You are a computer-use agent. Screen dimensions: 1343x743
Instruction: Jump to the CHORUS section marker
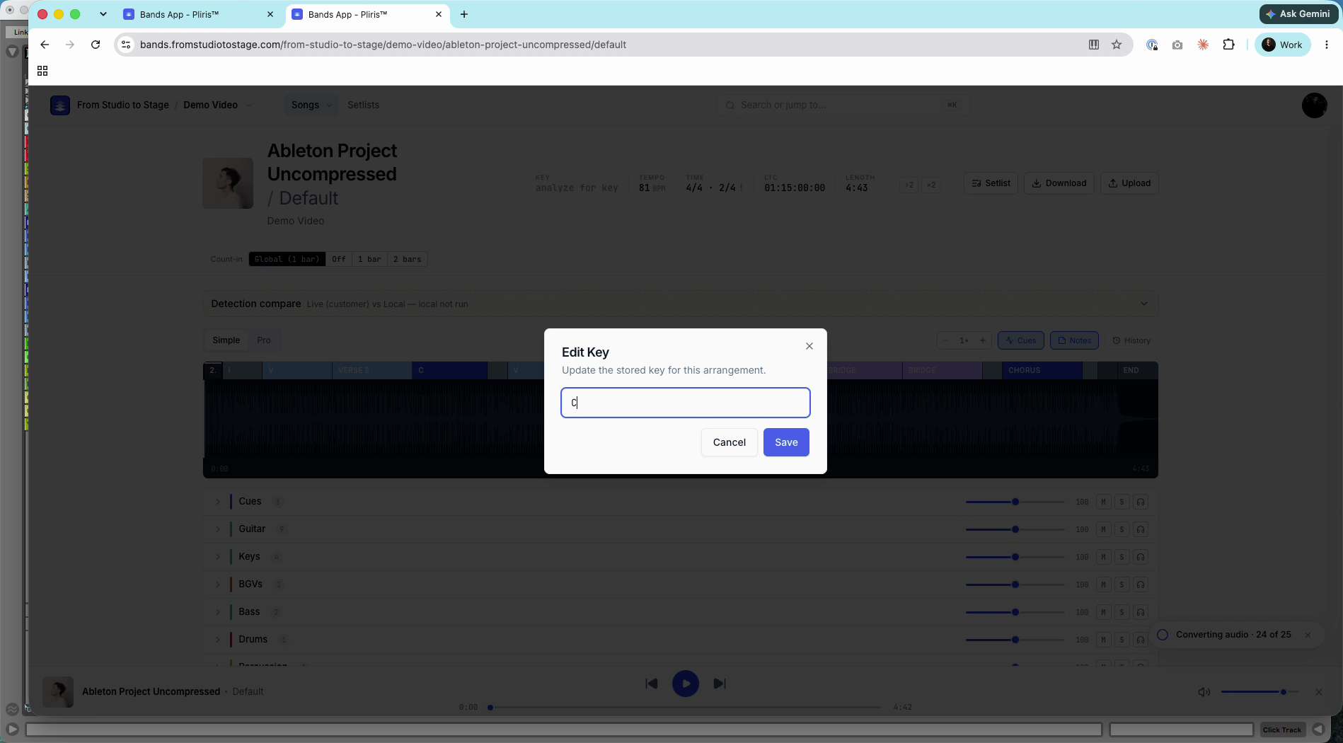pyautogui.click(x=1042, y=370)
